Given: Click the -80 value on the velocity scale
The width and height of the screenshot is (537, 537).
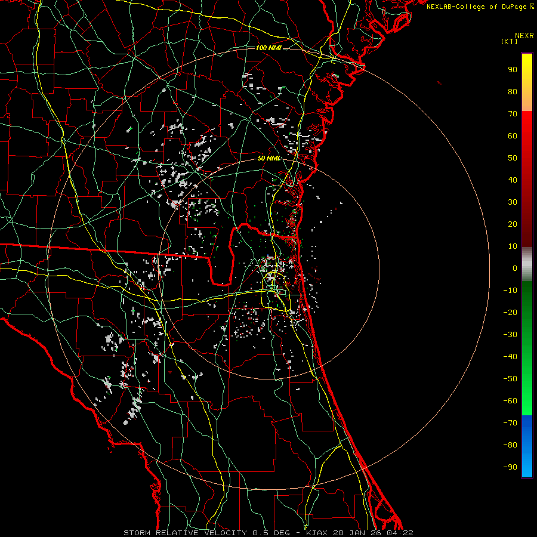Looking at the screenshot, I should tap(510, 445).
